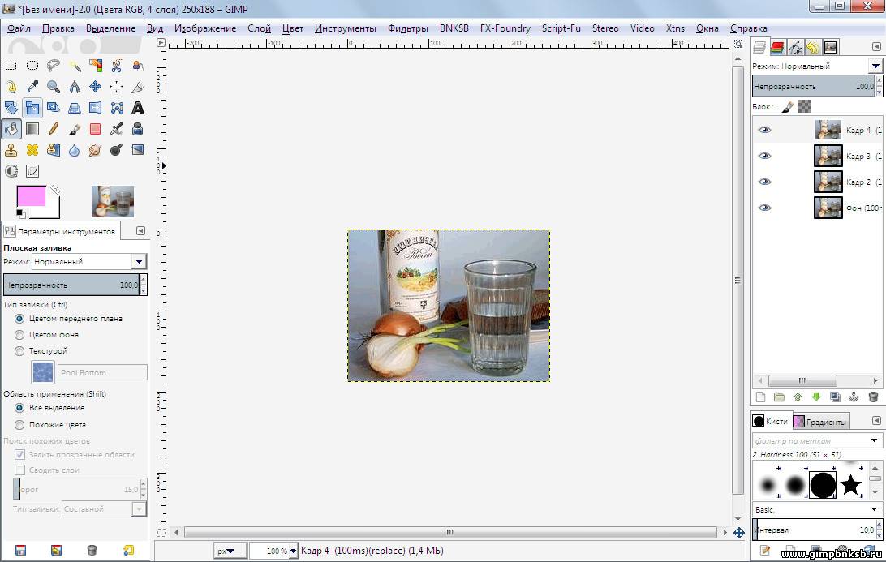Screen dimensions: 886x562
Task: Select the Rotate tool
Action: [11, 108]
